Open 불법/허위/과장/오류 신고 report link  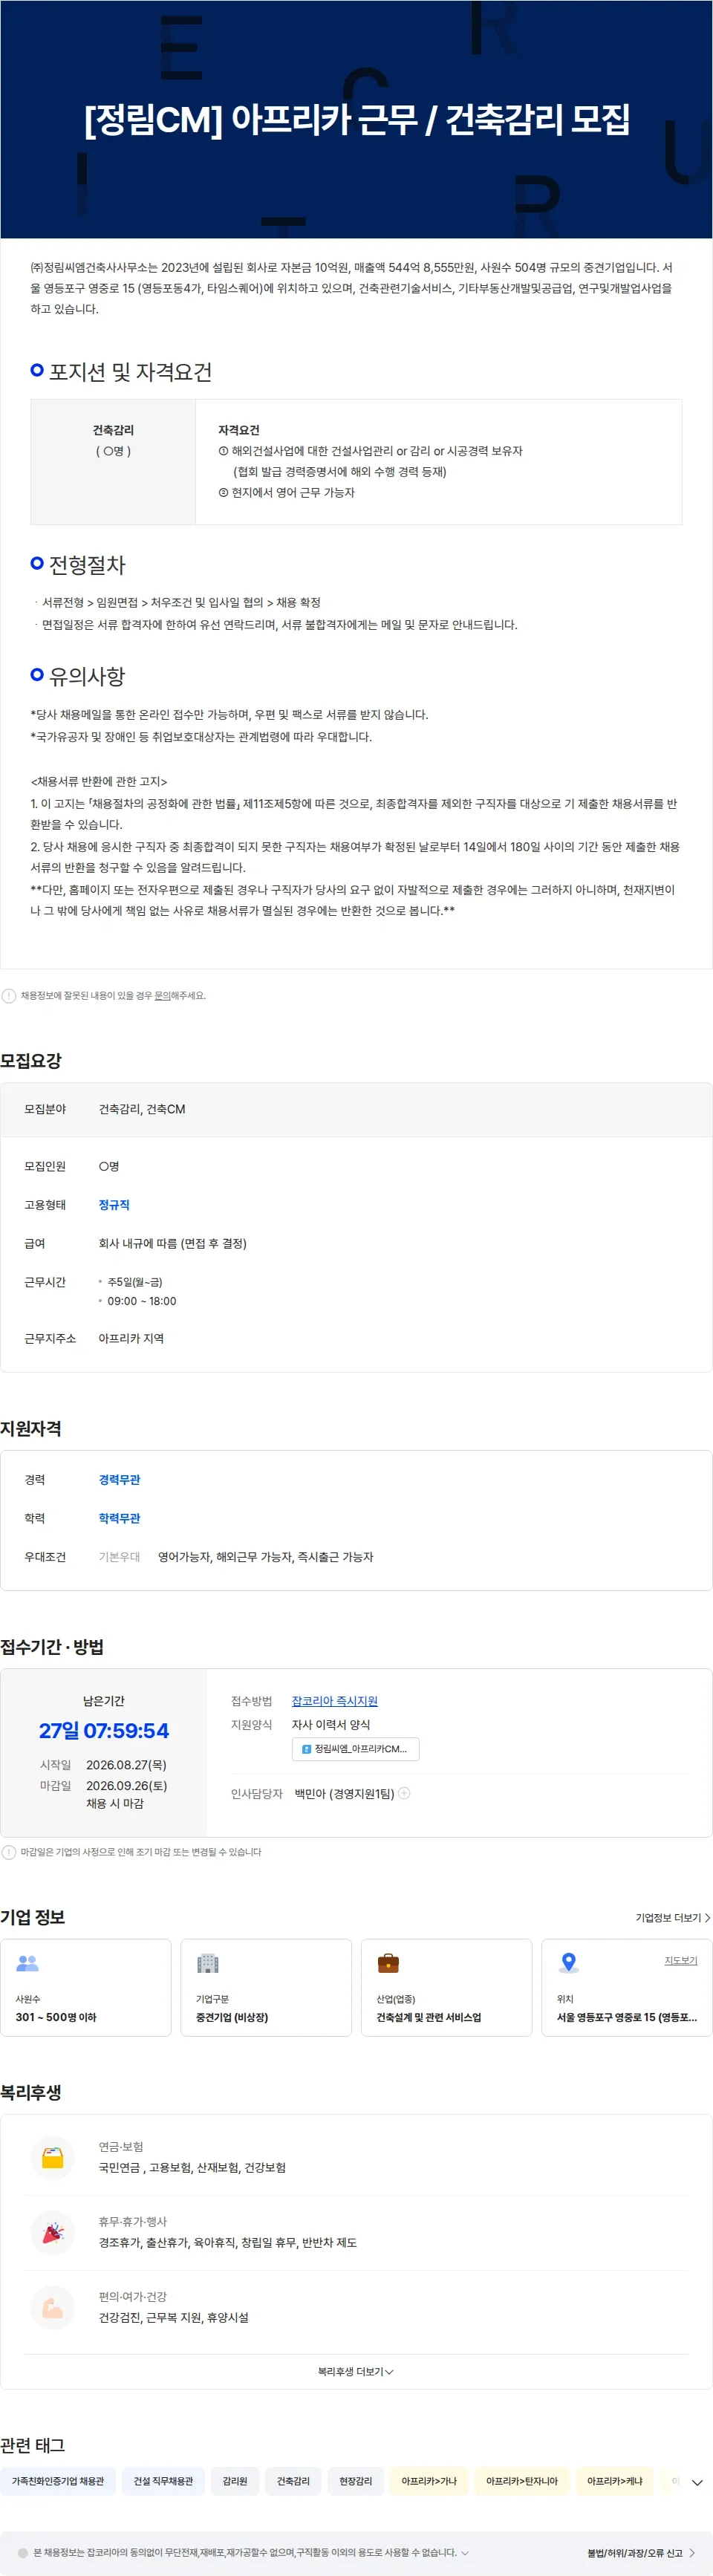tap(641, 2553)
